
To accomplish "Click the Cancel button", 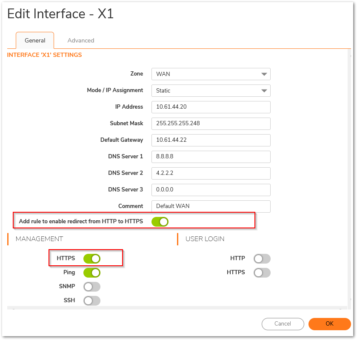I will point(283,324).
